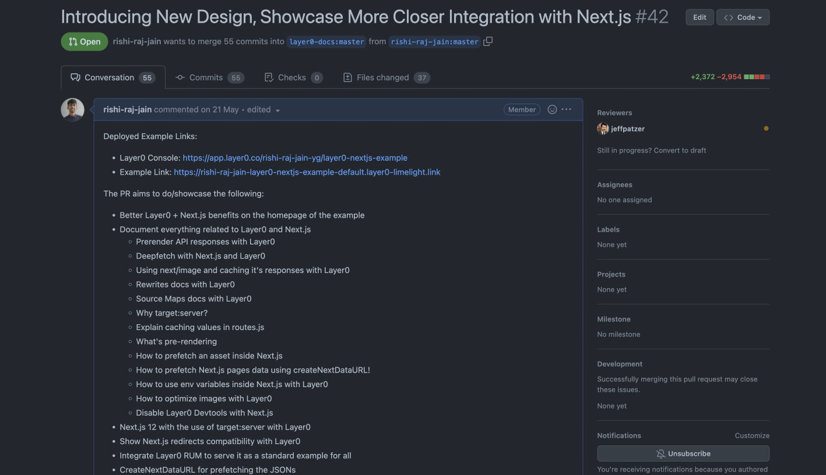Click the Assignees section heading

pos(614,185)
